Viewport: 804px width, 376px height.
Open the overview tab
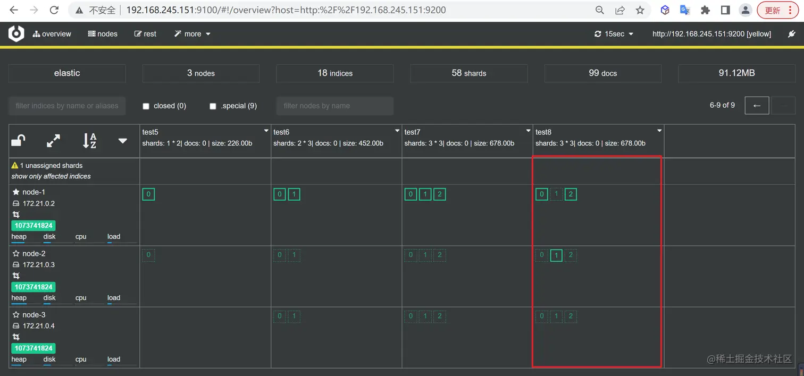click(52, 33)
